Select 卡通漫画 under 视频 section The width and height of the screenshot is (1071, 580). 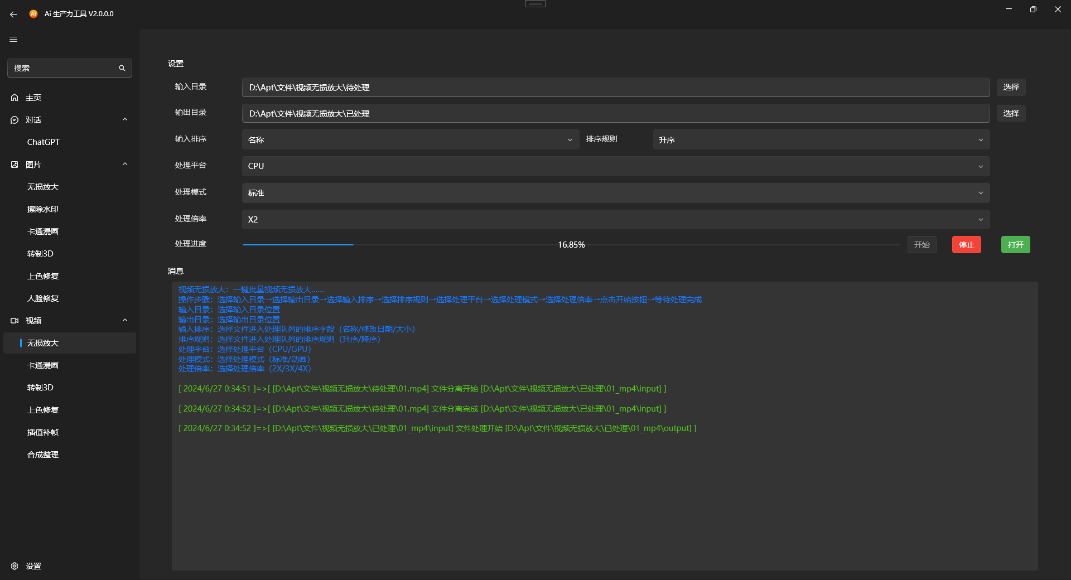(x=70, y=365)
